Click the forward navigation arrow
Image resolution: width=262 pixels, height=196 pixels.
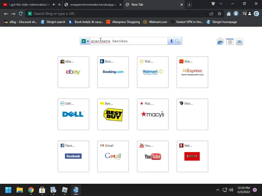pos(13,14)
